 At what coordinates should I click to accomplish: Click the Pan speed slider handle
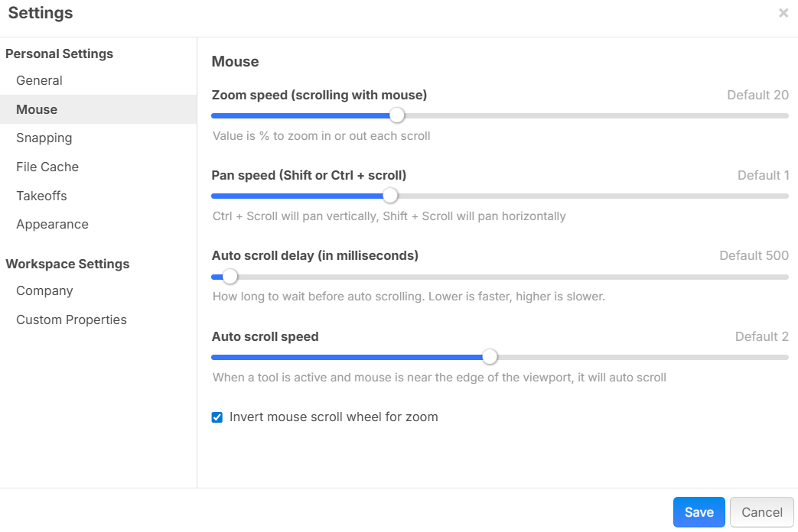tap(390, 196)
